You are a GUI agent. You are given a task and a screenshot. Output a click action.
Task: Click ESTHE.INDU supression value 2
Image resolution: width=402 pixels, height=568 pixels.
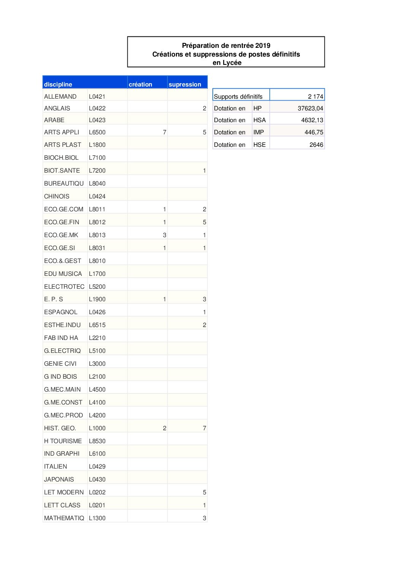(187, 323)
